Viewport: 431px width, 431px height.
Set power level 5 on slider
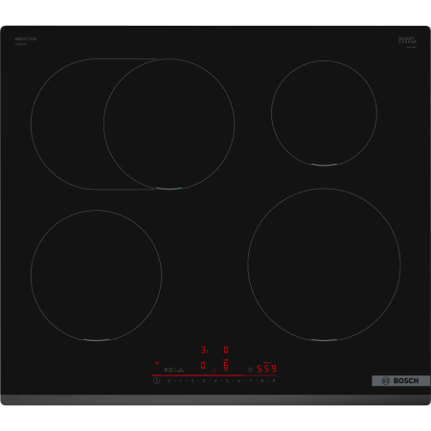227,381
